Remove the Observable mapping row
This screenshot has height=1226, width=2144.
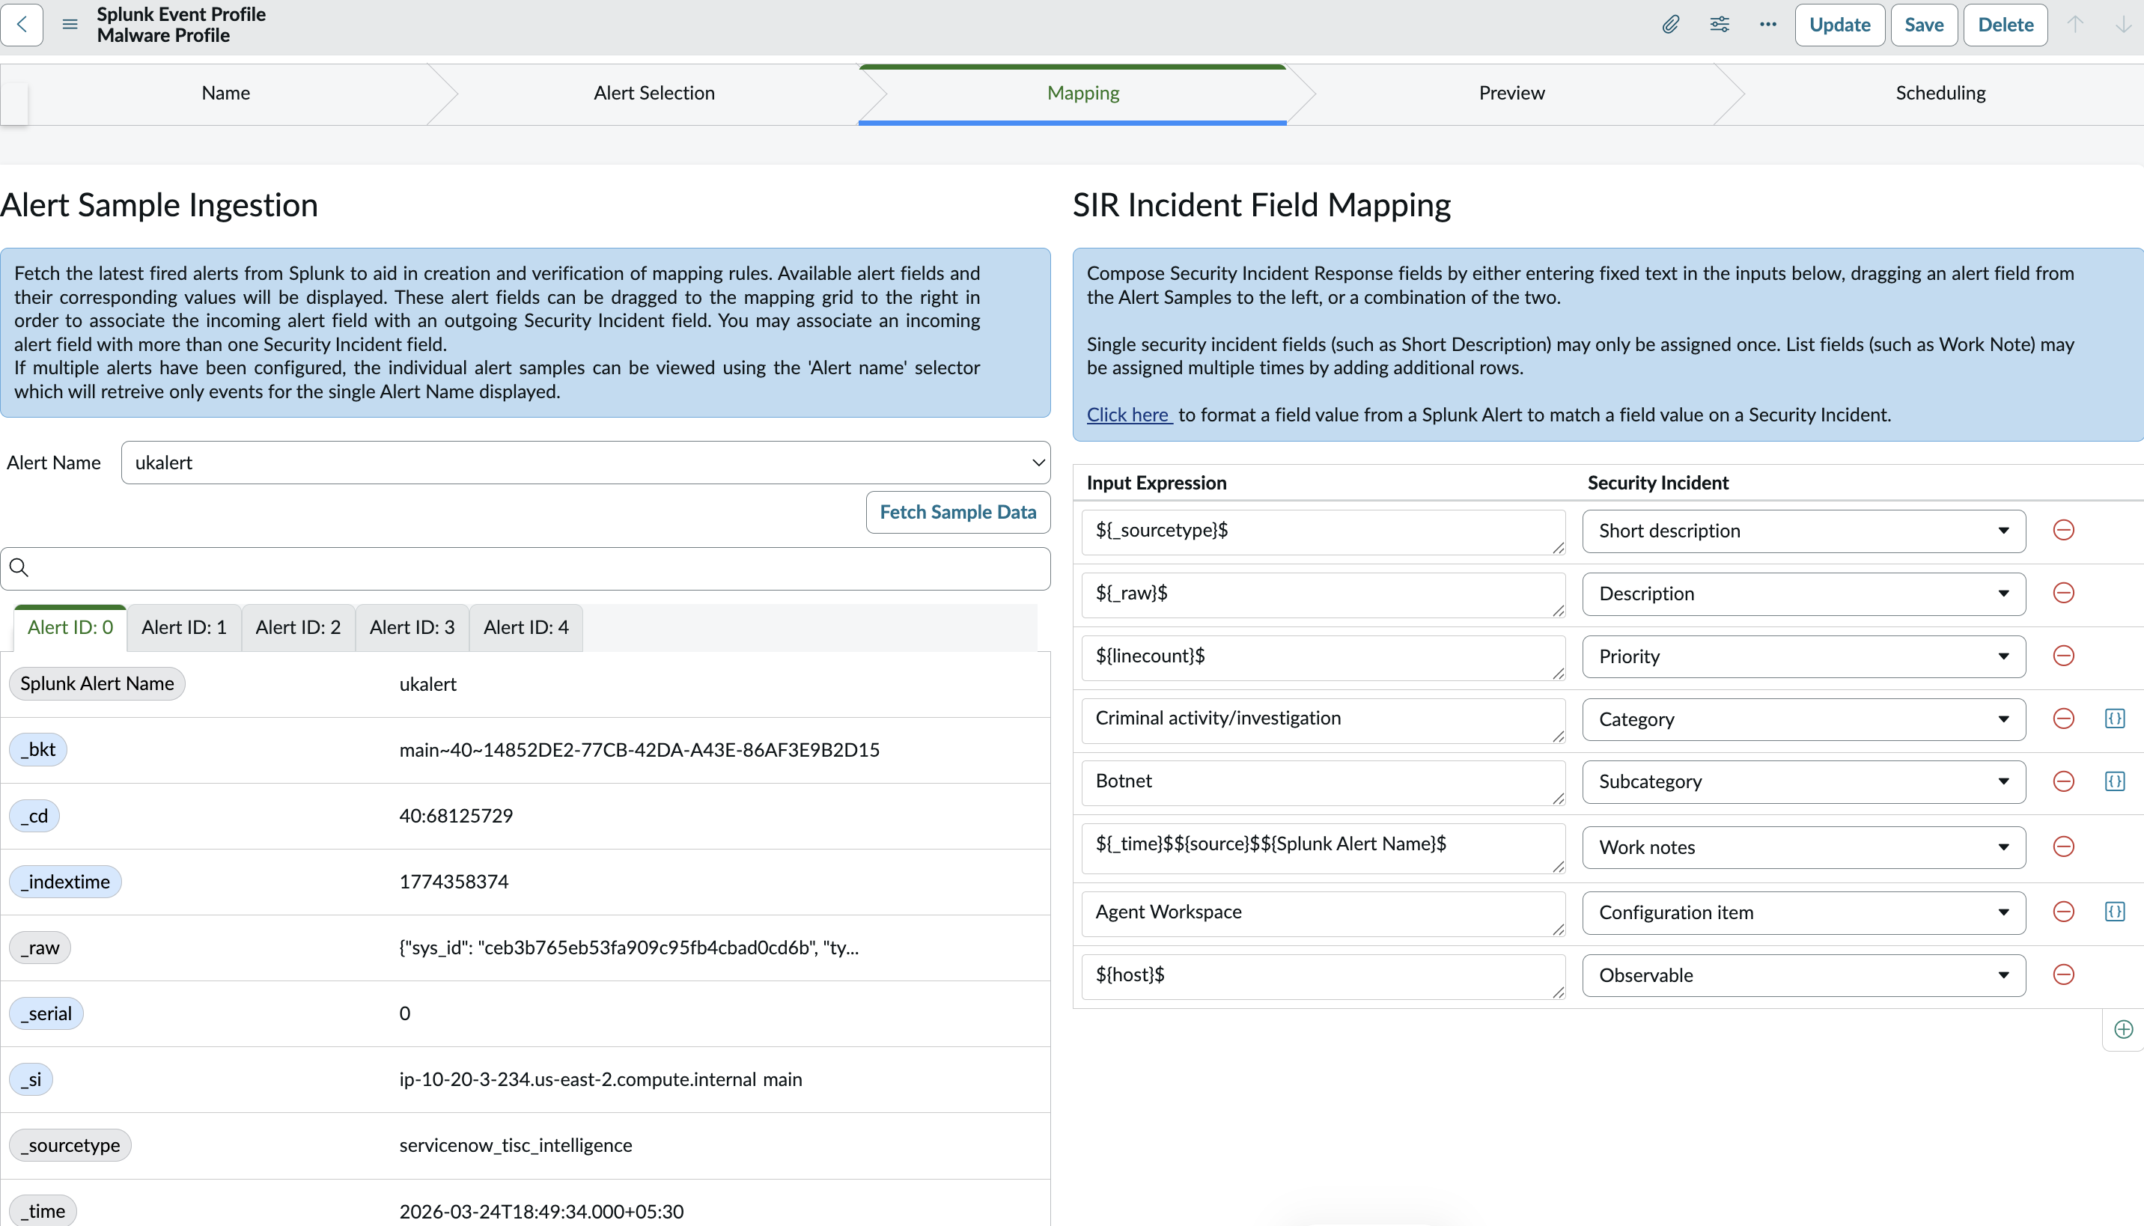[x=2063, y=975]
